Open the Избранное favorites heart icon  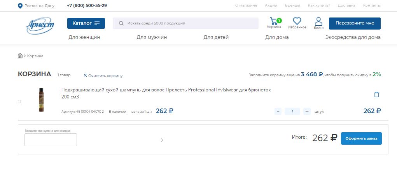click(x=297, y=21)
